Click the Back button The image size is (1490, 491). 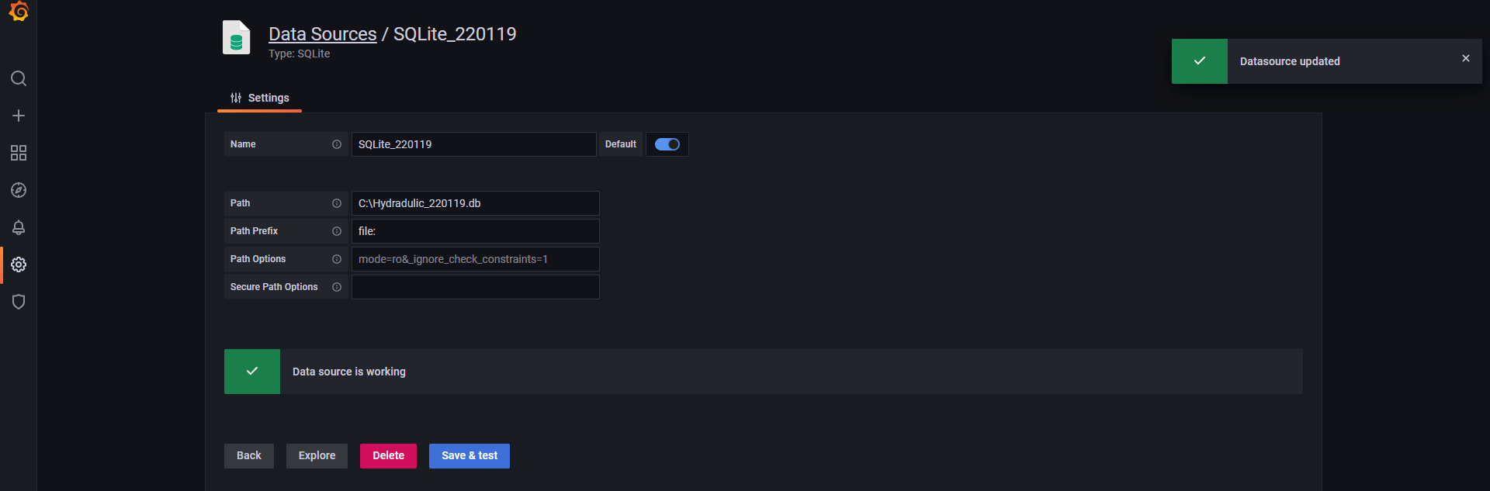click(x=249, y=456)
